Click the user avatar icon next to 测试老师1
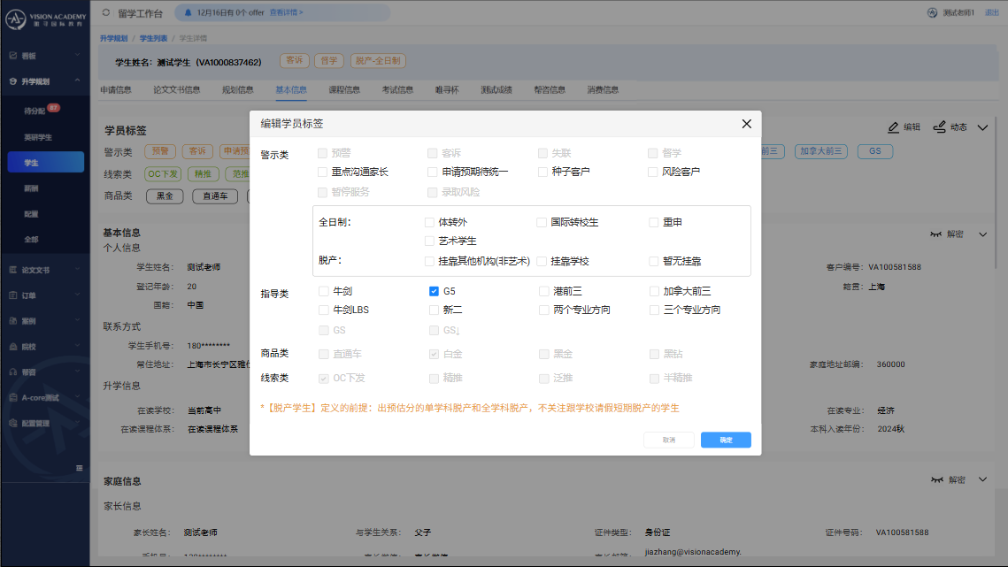Image resolution: width=1008 pixels, height=567 pixels. pos(932,12)
